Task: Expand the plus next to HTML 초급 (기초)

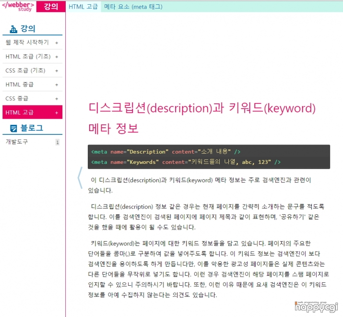Action: 57,57
